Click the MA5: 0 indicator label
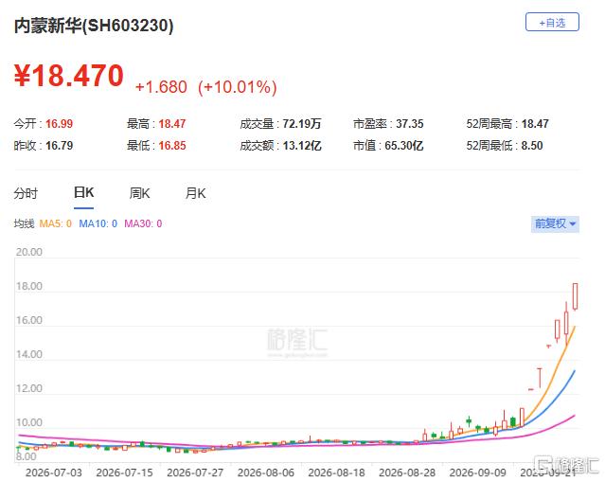605x481 pixels. [56, 223]
